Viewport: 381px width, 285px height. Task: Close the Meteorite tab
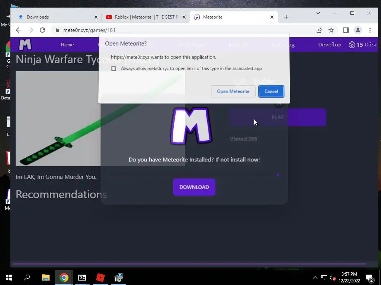[x=272, y=17]
